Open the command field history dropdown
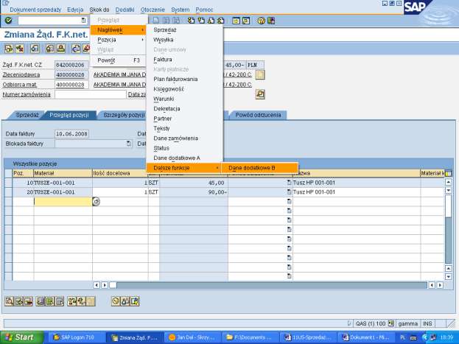The image size is (459, 344). coord(83,21)
